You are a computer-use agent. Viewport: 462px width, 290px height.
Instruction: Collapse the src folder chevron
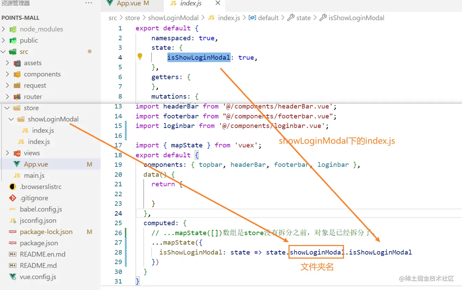[x=3, y=52]
